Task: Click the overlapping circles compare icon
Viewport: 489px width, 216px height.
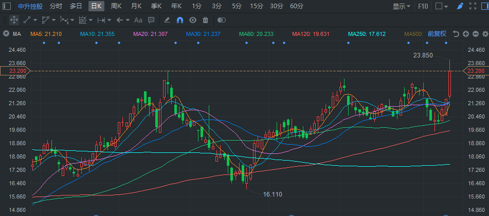Action: 222,20
